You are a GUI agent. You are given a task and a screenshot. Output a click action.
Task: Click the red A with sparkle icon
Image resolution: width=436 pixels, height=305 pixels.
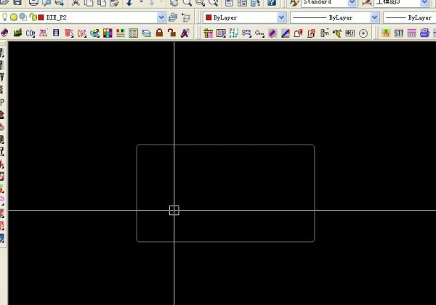pos(185,33)
